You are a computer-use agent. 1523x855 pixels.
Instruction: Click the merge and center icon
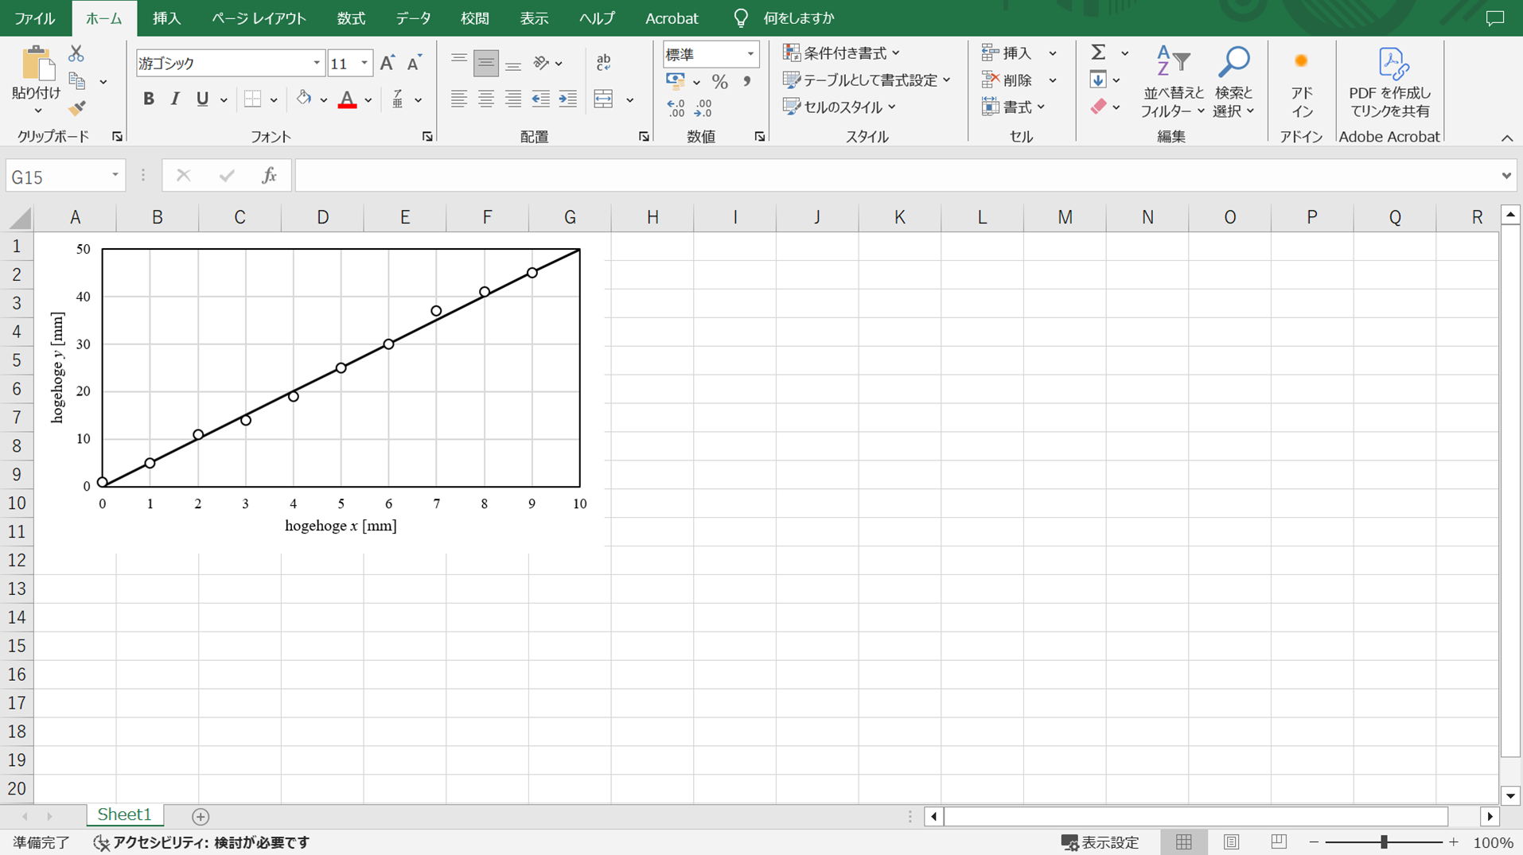604,99
